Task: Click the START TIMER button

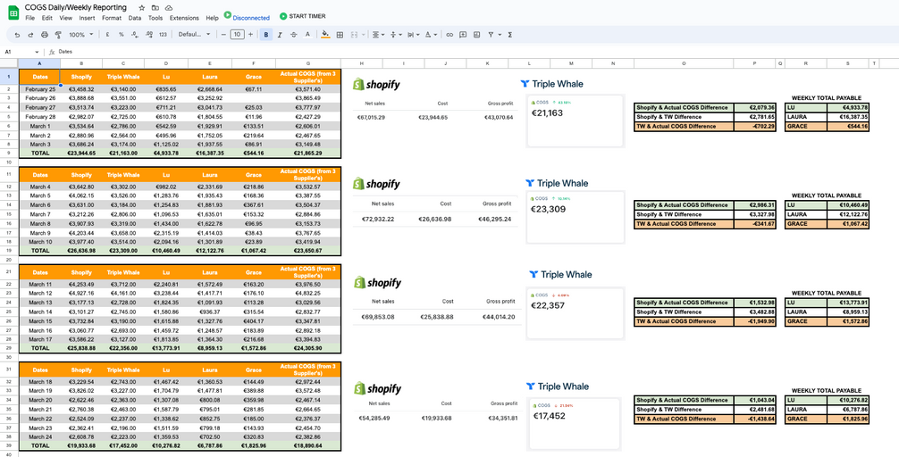Action: click(x=302, y=16)
